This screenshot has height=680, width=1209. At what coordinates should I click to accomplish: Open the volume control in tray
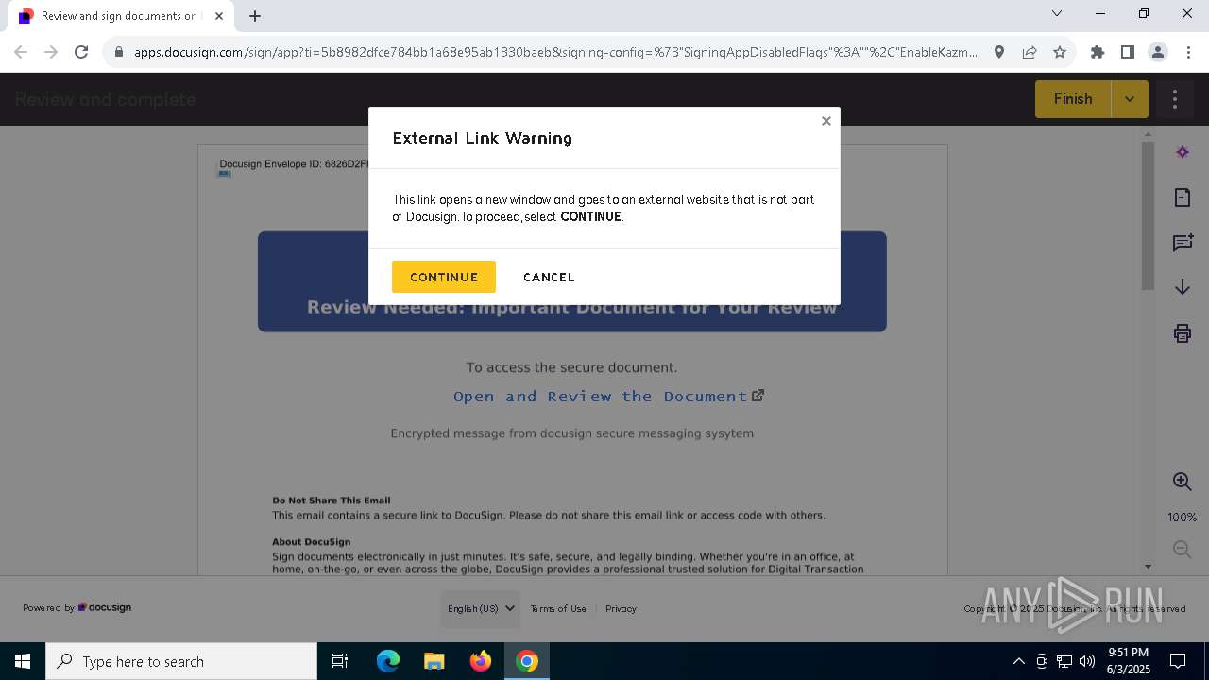pyautogui.click(x=1087, y=661)
